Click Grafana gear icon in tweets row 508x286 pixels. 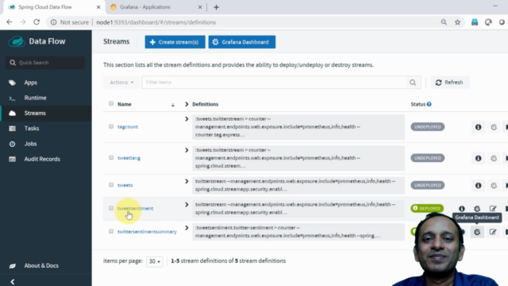point(494,185)
